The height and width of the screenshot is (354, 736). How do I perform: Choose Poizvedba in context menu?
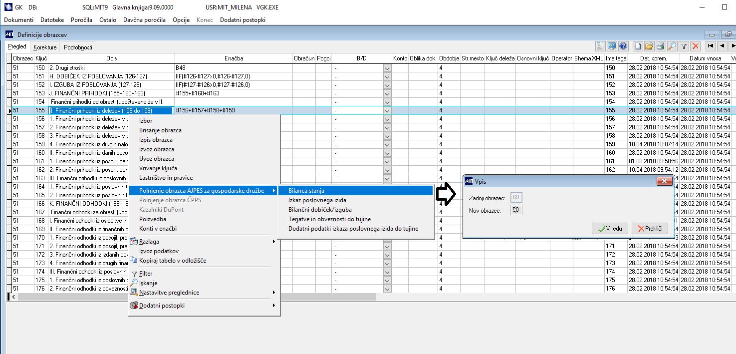(x=204, y=219)
